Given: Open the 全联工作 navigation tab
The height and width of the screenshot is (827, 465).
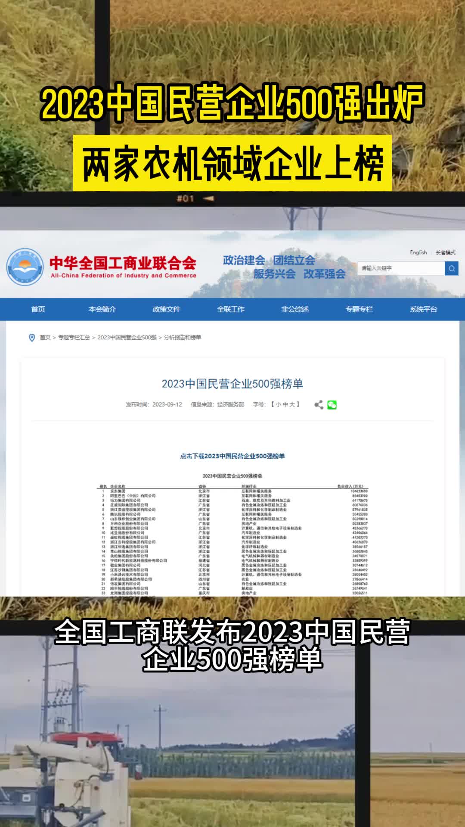Looking at the screenshot, I should click(231, 309).
